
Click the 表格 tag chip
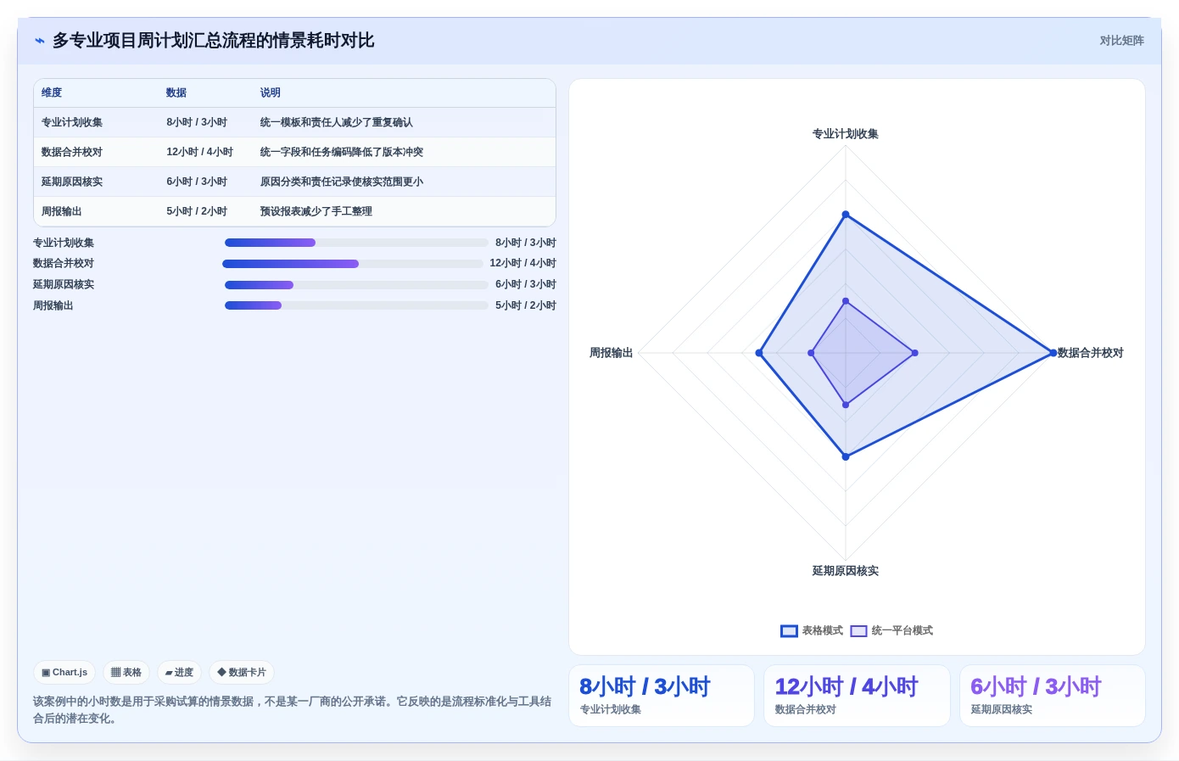(x=126, y=673)
